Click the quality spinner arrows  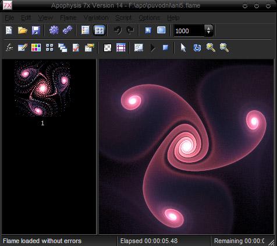pyautogui.click(x=209, y=30)
